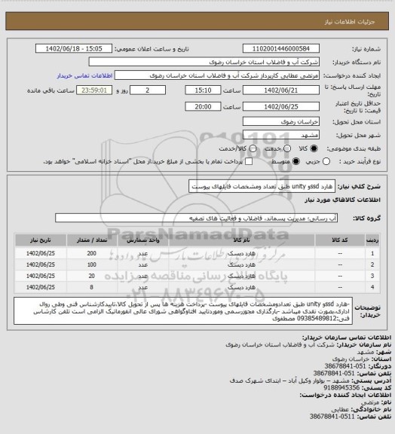Image resolution: width=395 pixels, height=434 pixels.
Task: Click the date 1402/06/25 in row 2
Action: (41, 264)
